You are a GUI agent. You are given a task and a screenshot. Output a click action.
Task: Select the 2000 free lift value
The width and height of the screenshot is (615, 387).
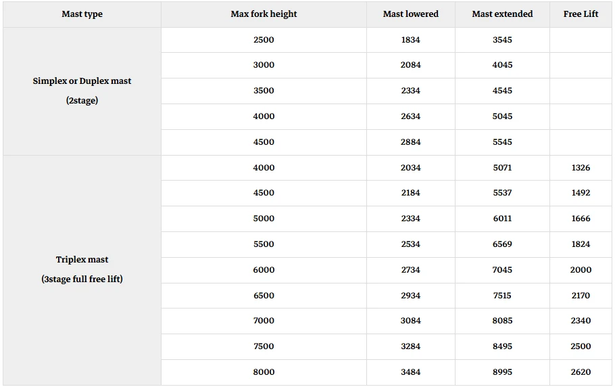581,270
